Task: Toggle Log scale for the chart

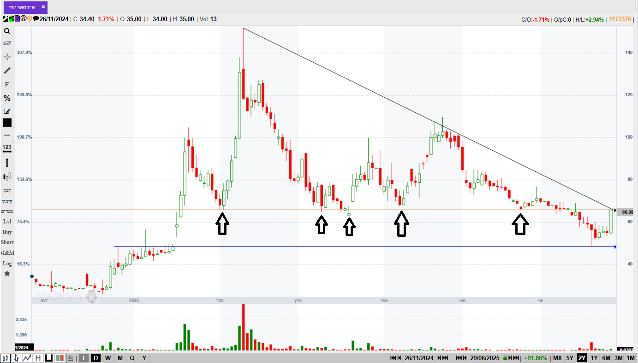Action: click(x=7, y=263)
